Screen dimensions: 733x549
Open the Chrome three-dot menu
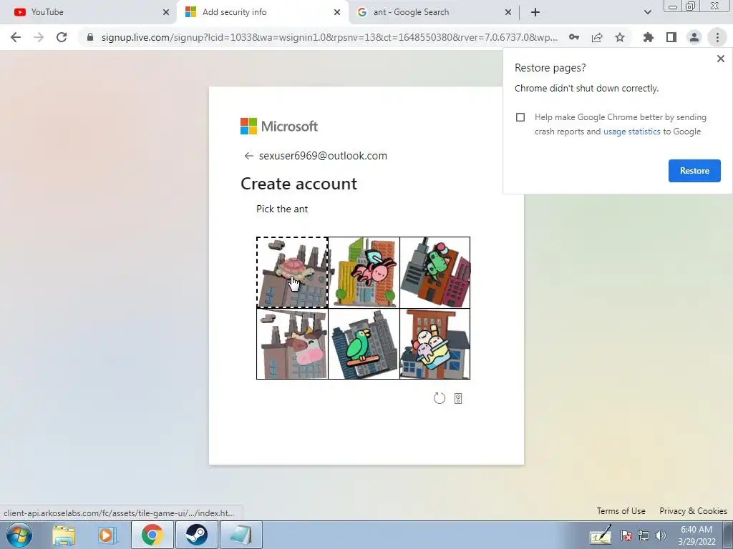tap(717, 37)
